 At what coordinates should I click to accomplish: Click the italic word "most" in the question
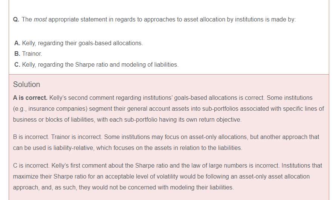pyautogui.click(x=40, y=20)
